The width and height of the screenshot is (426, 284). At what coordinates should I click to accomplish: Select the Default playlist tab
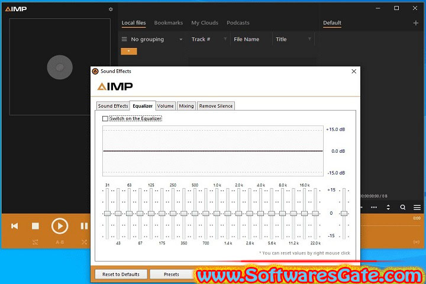(x=332, y=23)
